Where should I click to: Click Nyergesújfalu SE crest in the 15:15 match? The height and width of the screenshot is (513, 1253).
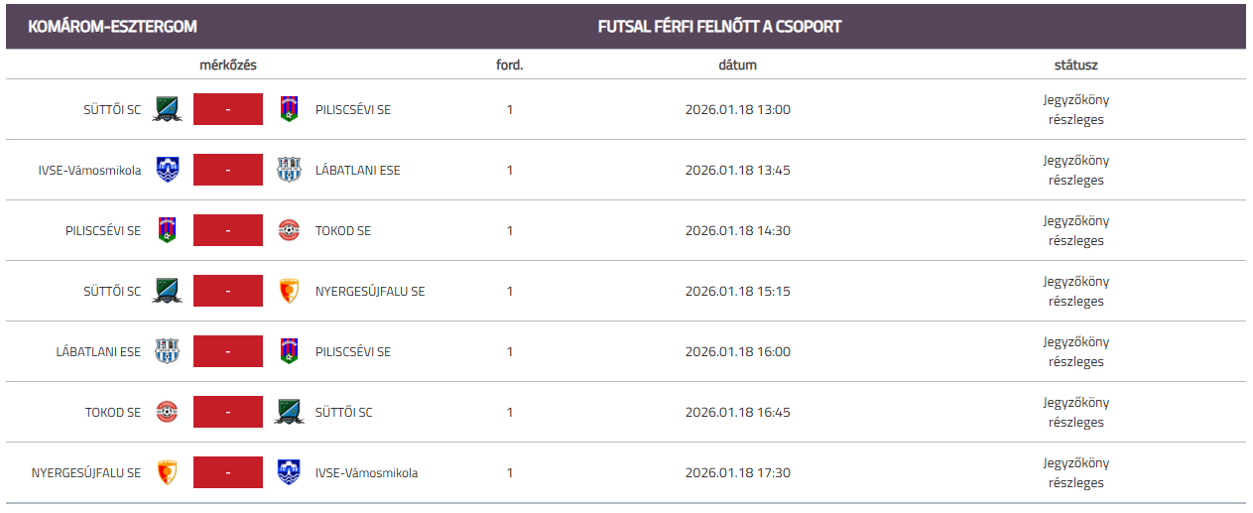[x=289, y=291]
